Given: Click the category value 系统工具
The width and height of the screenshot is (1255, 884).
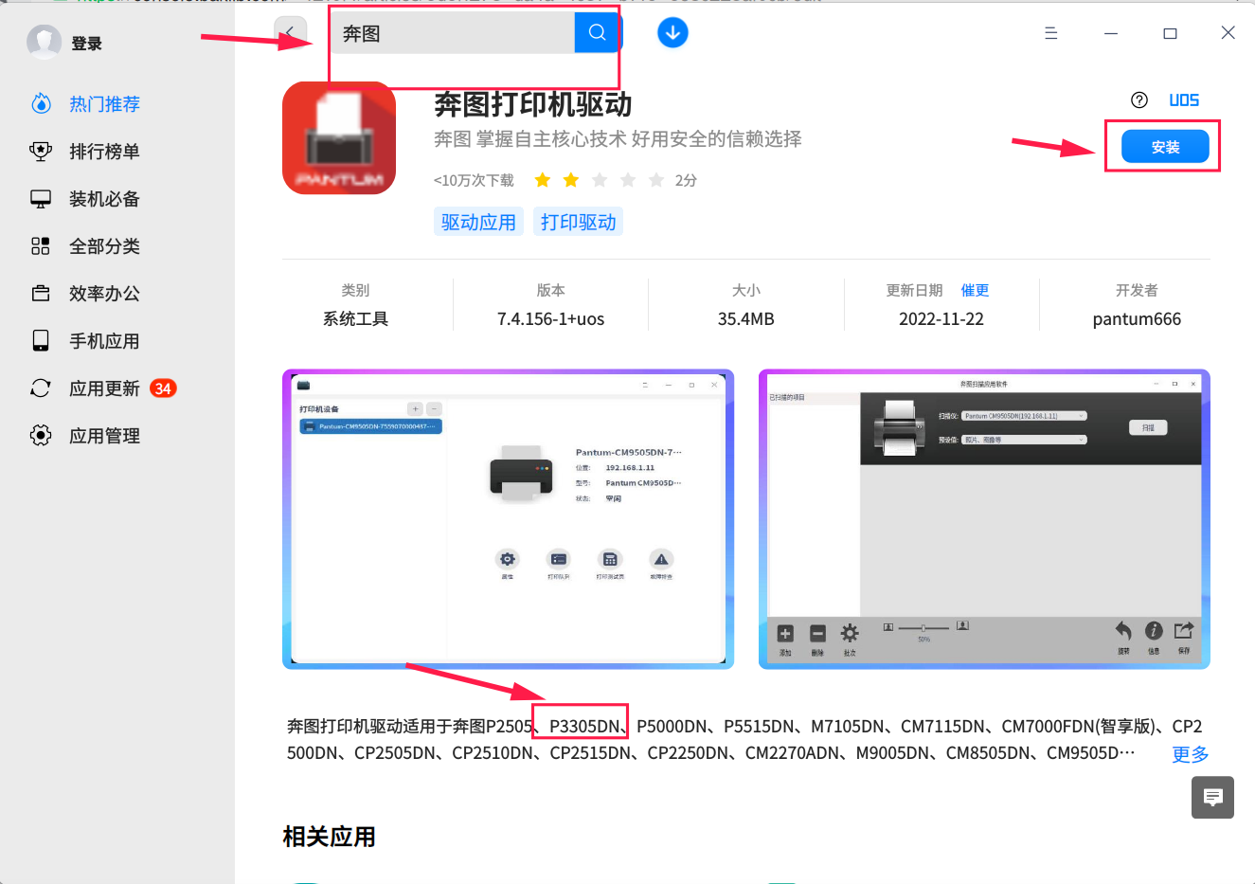Looking at the screenshot, I should pos(355,319).
